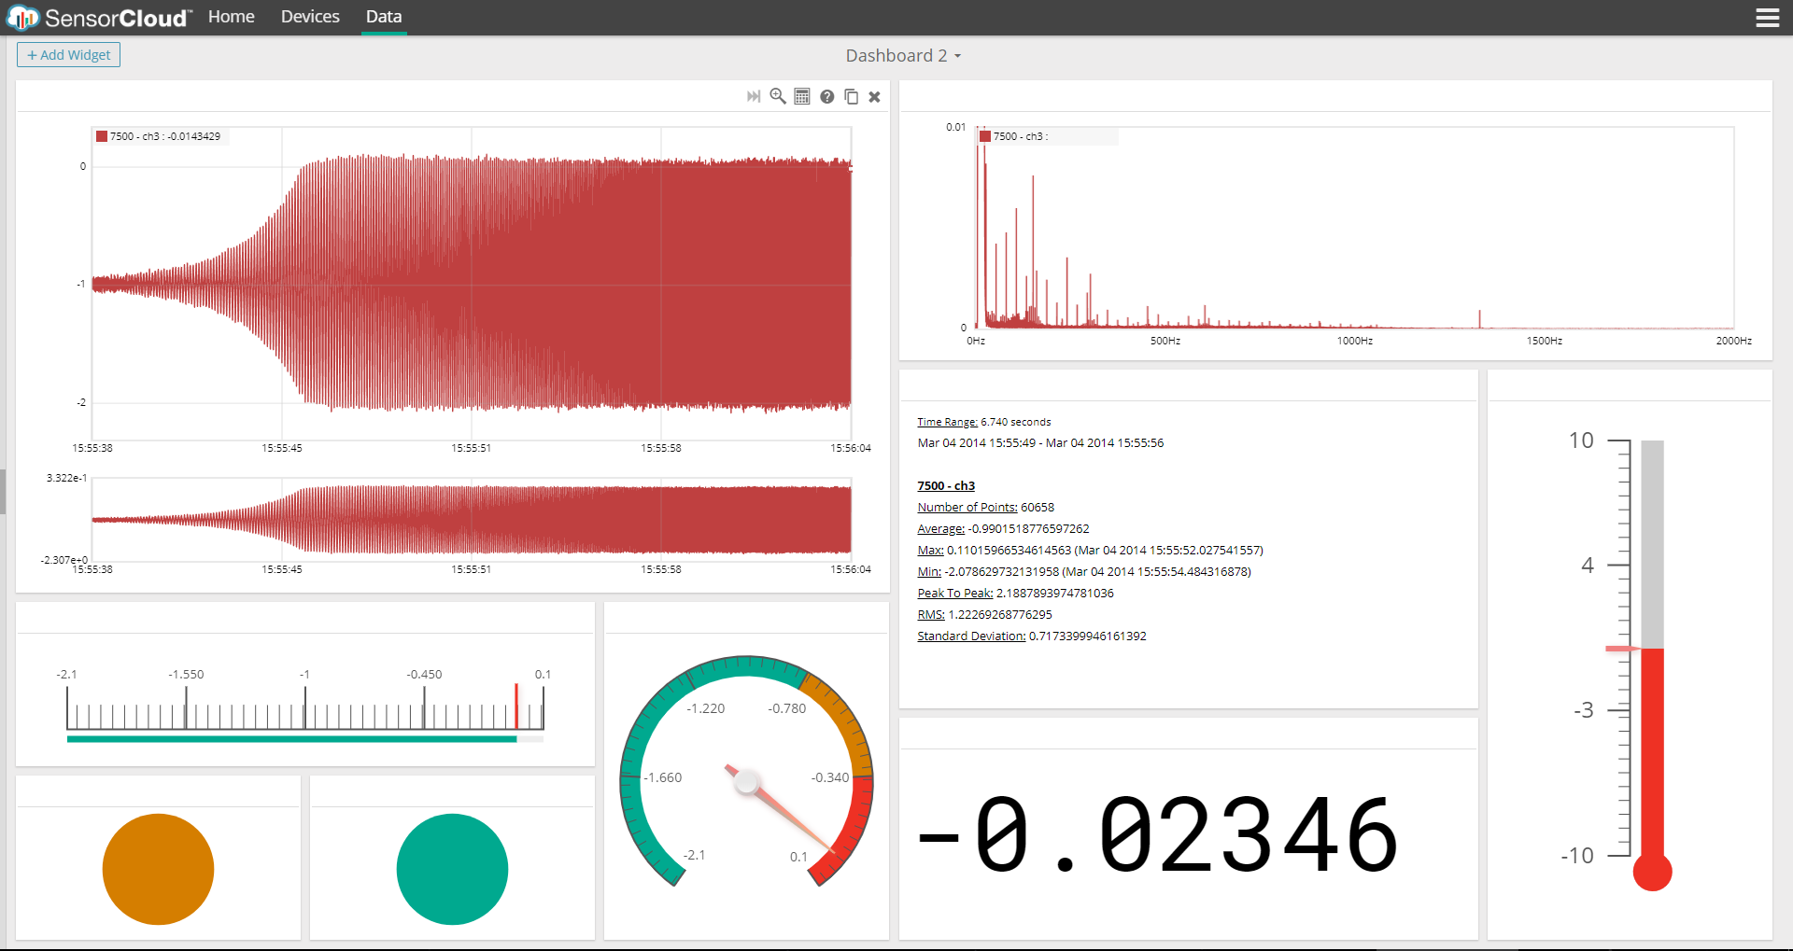Remove the time series widget with the X icon
Screen dimensions: 1793x951
(875, 97)
